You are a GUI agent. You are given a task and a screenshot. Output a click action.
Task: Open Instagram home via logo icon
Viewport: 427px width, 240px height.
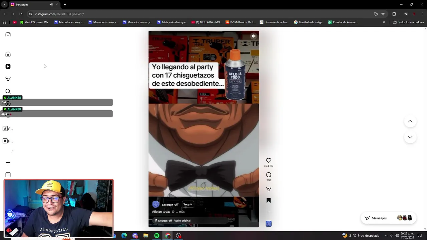point(8,35)
